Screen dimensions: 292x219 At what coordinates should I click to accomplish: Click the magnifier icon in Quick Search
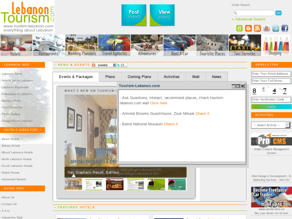point(235,13)
